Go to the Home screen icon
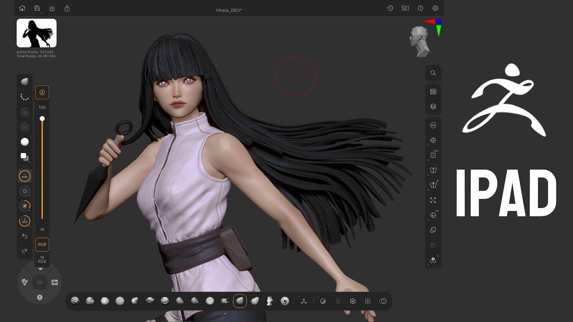The image size is (573, 322). 22,8
